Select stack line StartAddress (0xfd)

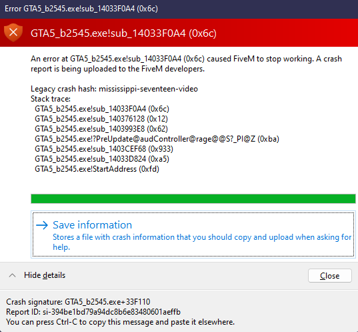tap(97, 169)
